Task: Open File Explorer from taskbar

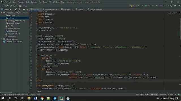Action: tap(29, 98)
